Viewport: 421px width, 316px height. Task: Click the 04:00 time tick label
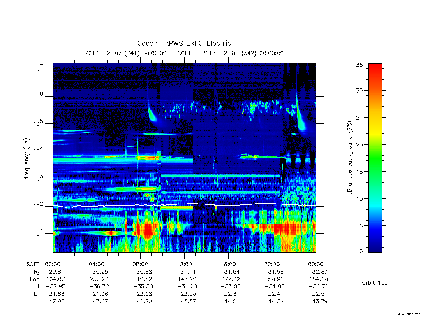(x=97, y=264)
